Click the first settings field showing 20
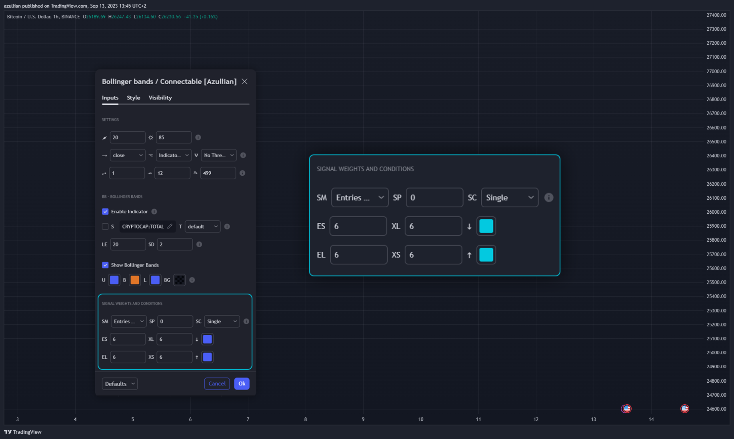 [128, 137]
